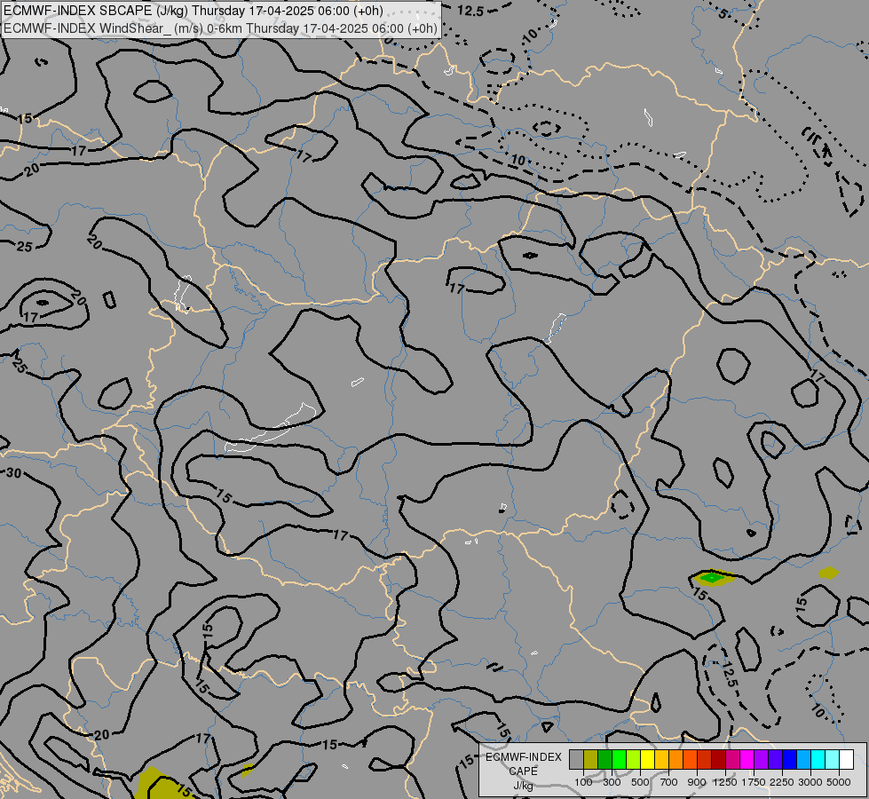This screenshot has width=869, height=799.
Task: Click the legend value 2250
Action: pos(782,782)
